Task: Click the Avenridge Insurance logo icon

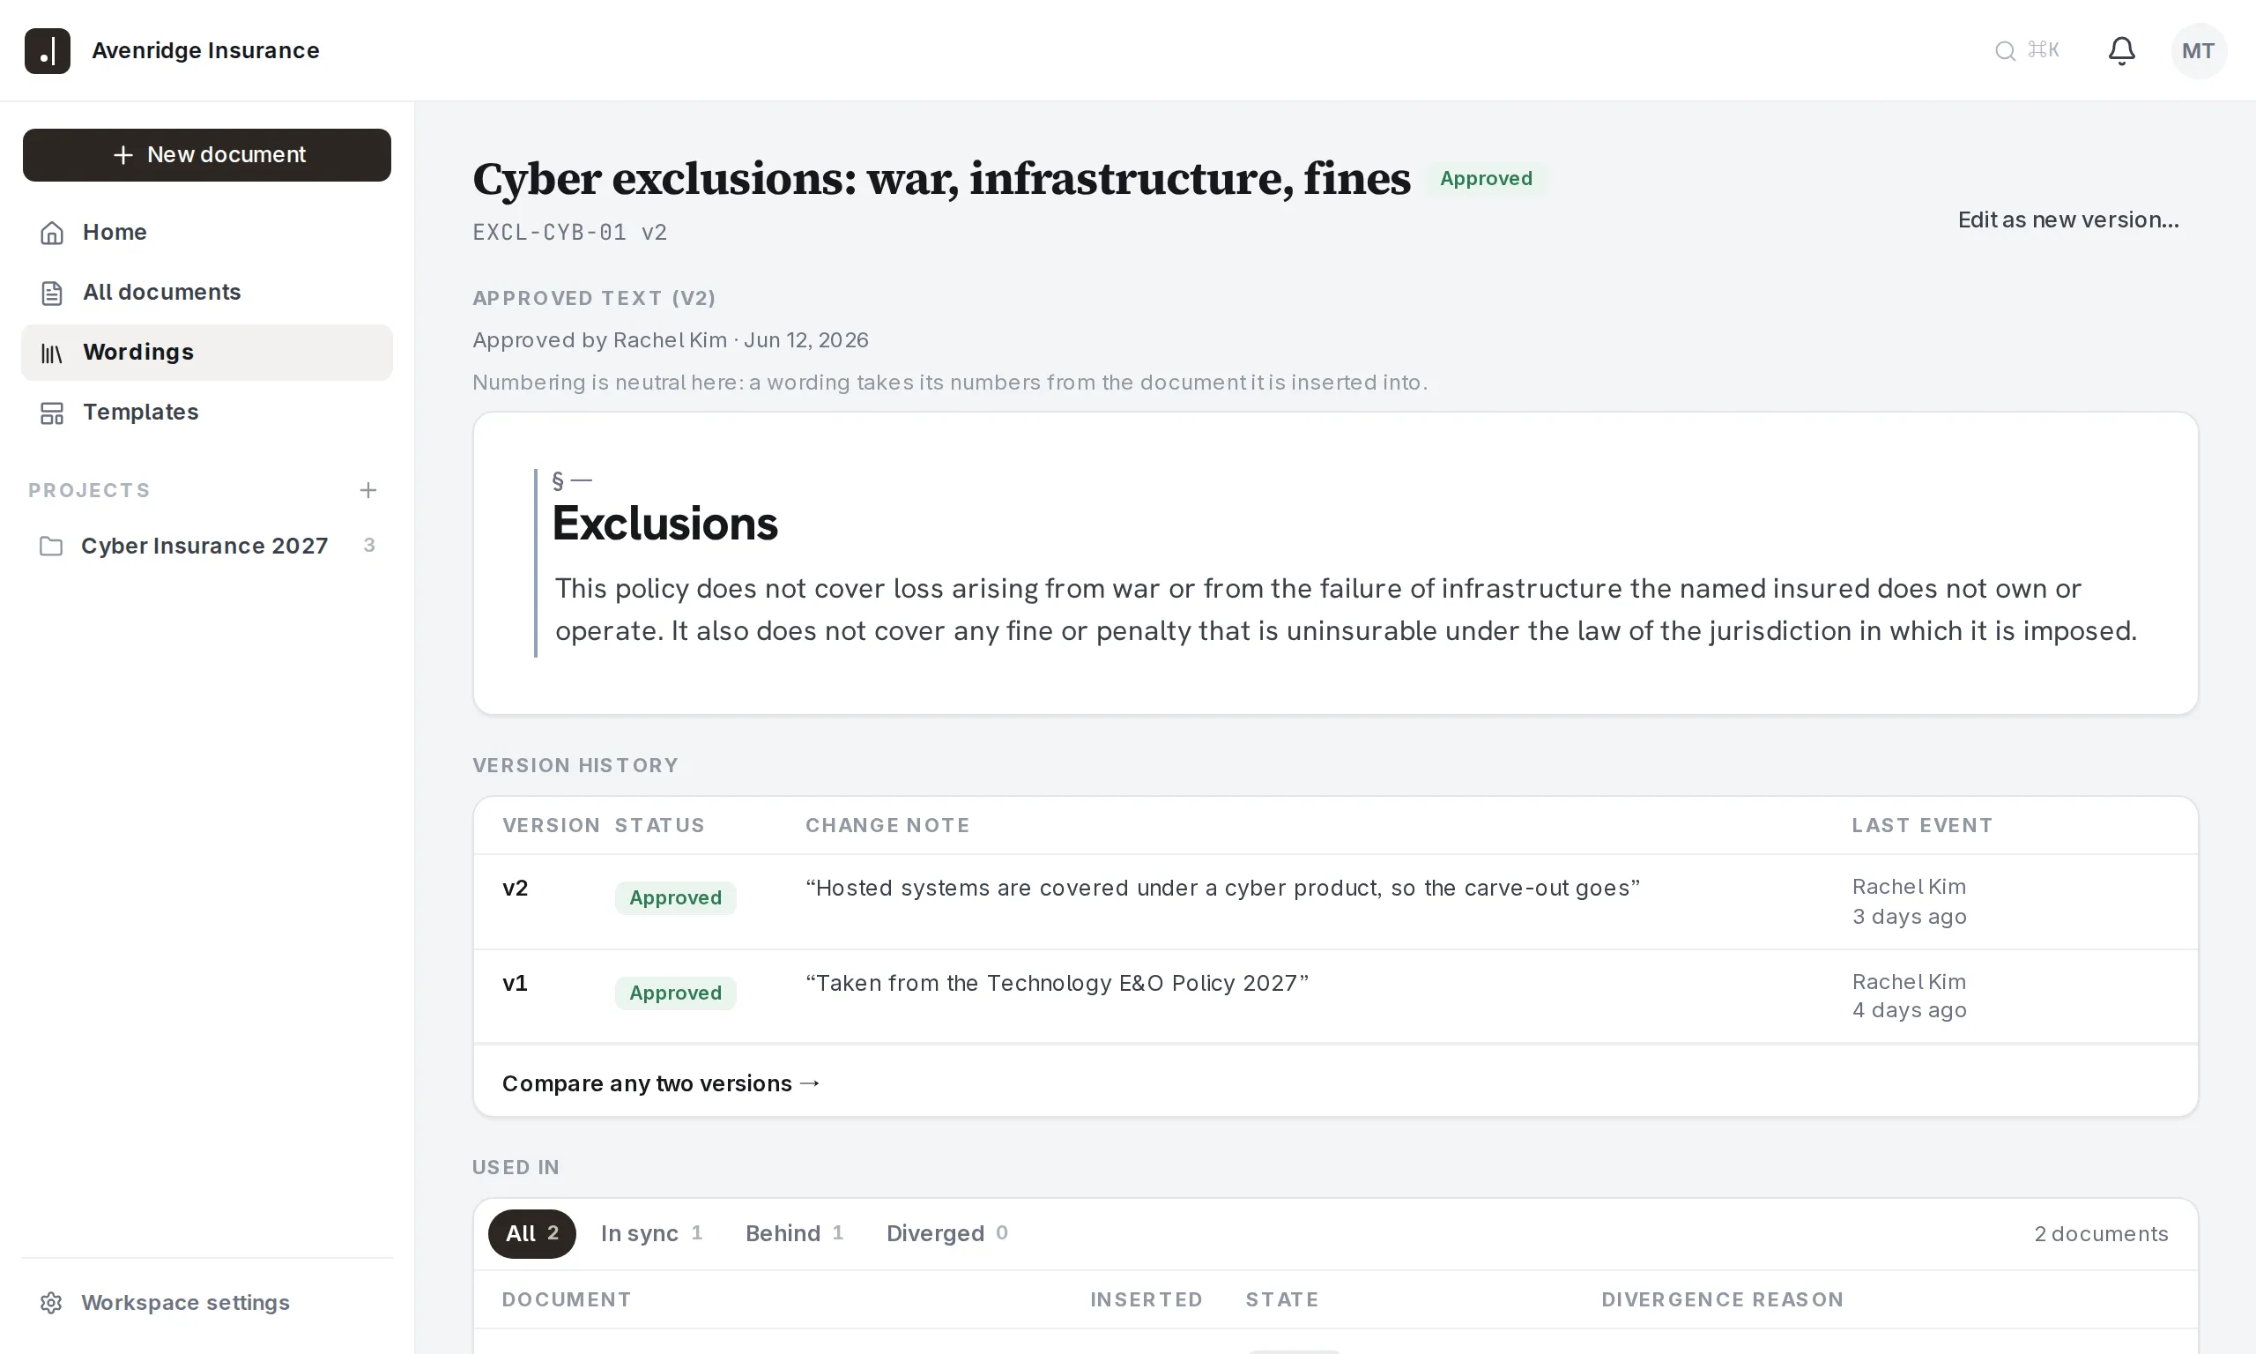Action: pos(48,50)
